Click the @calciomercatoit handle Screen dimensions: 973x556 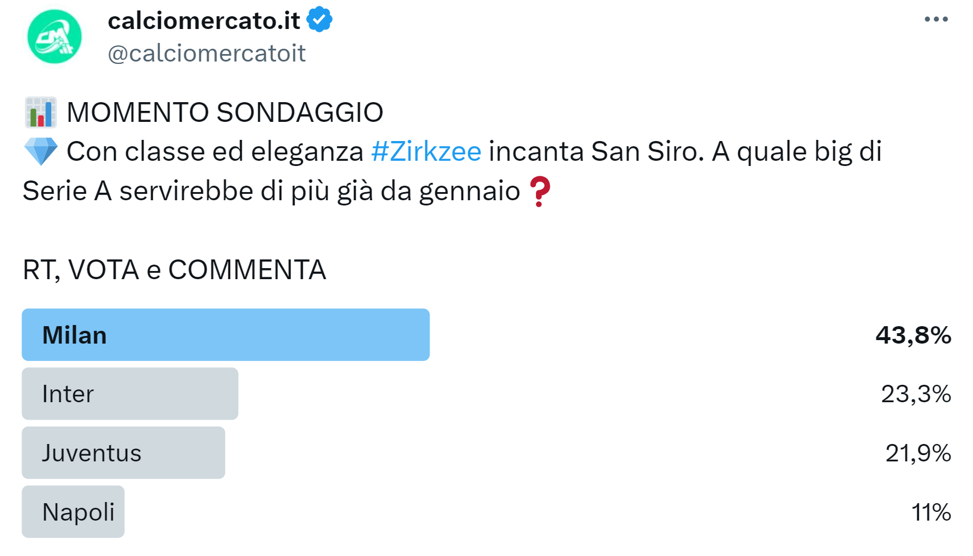[x=206, y=53]
